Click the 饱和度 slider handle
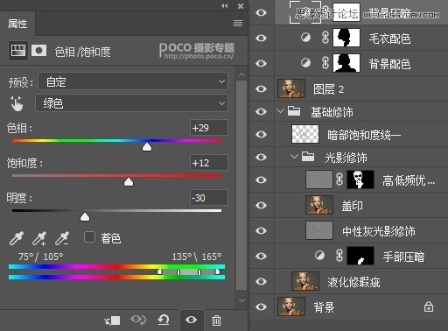 pos(129,182)
